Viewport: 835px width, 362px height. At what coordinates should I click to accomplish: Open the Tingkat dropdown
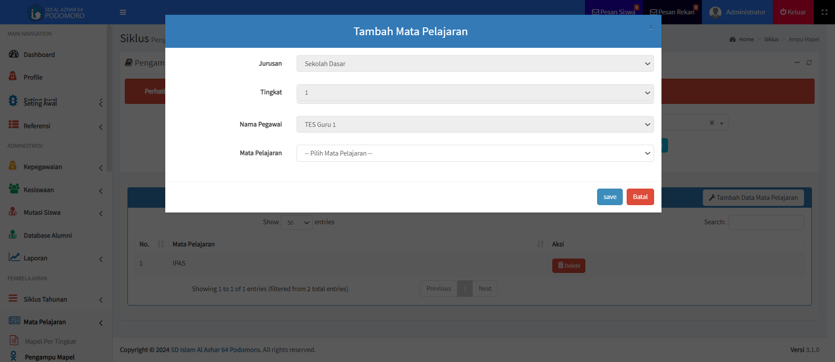pyautogui.click(x=475, y=93)
